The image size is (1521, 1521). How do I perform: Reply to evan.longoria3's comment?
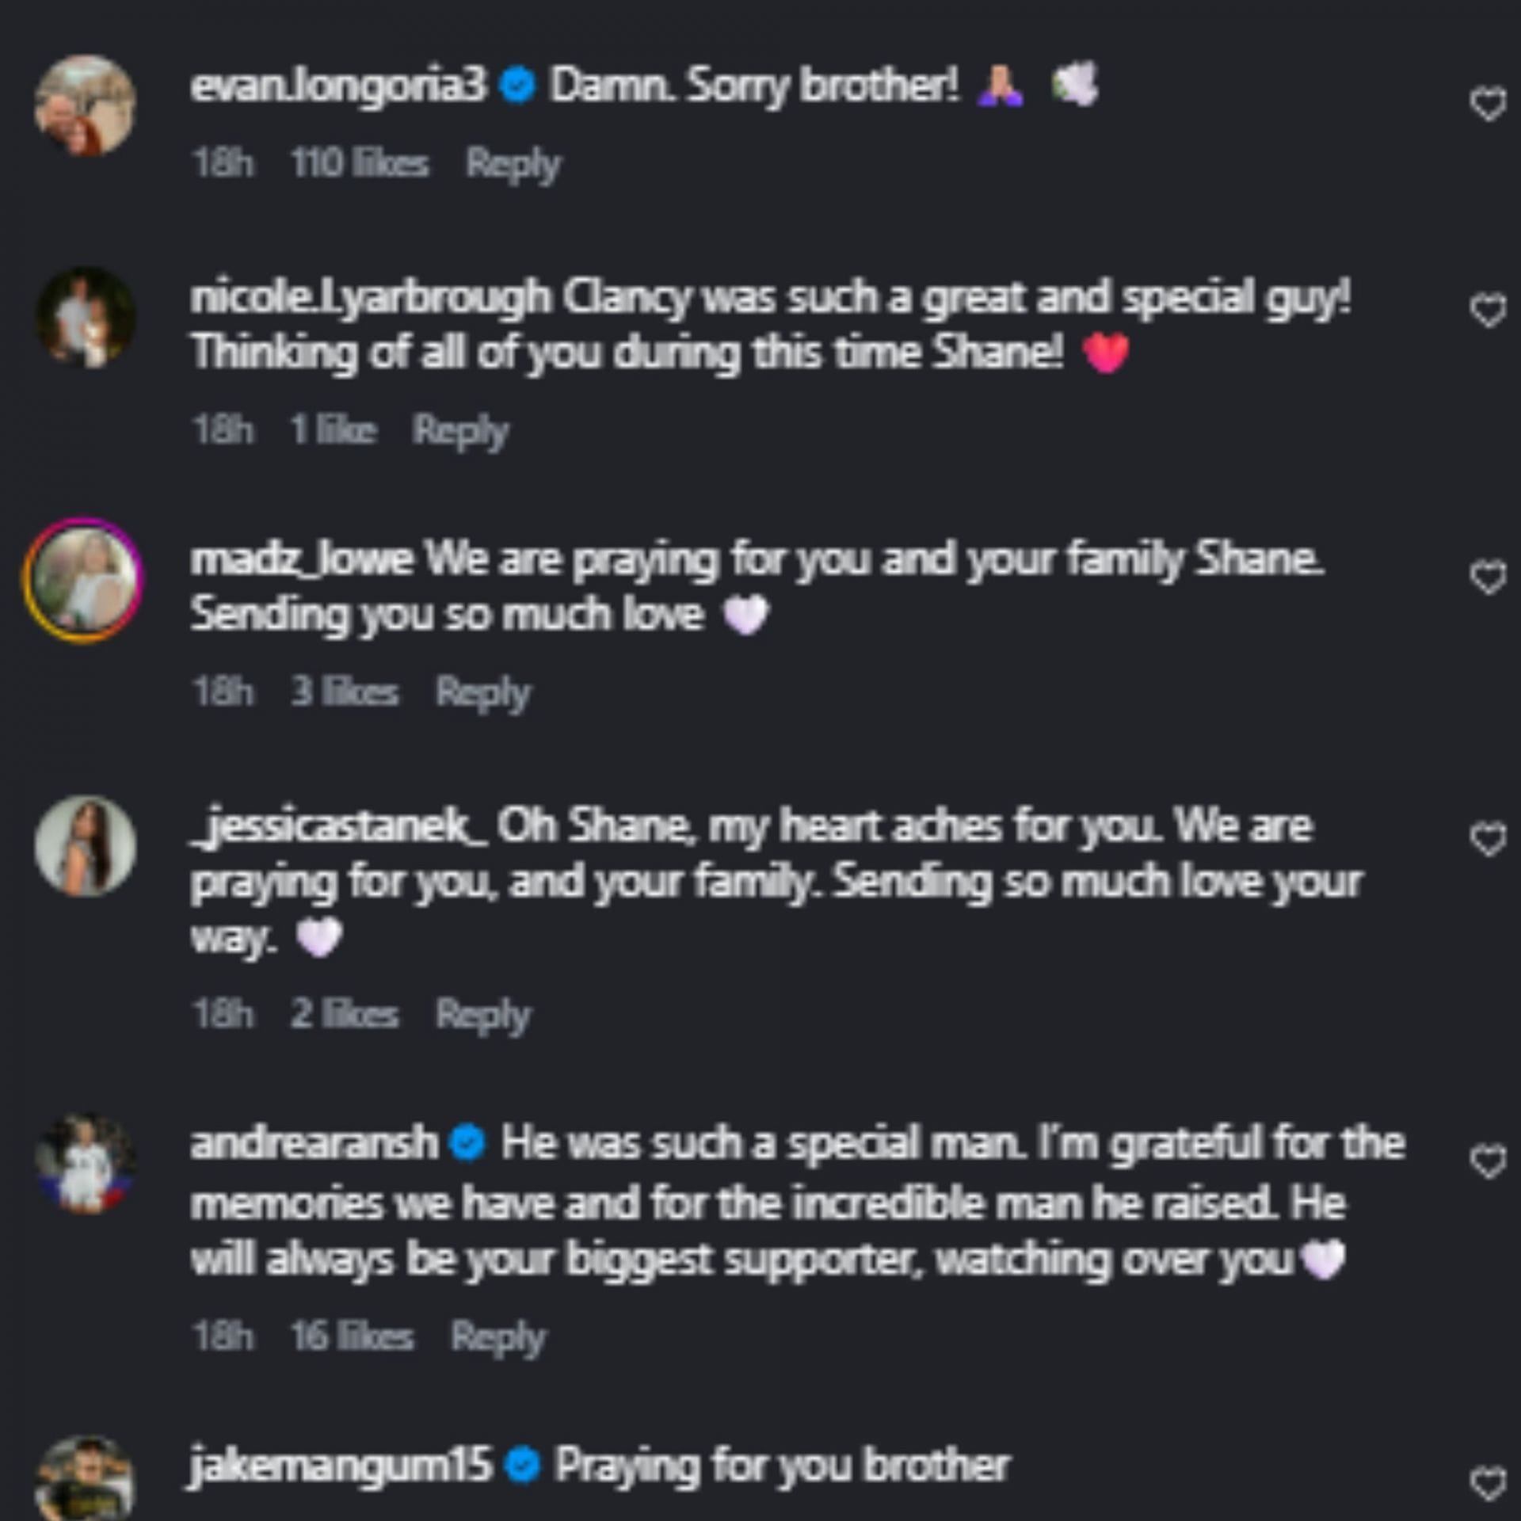(513, 164)
